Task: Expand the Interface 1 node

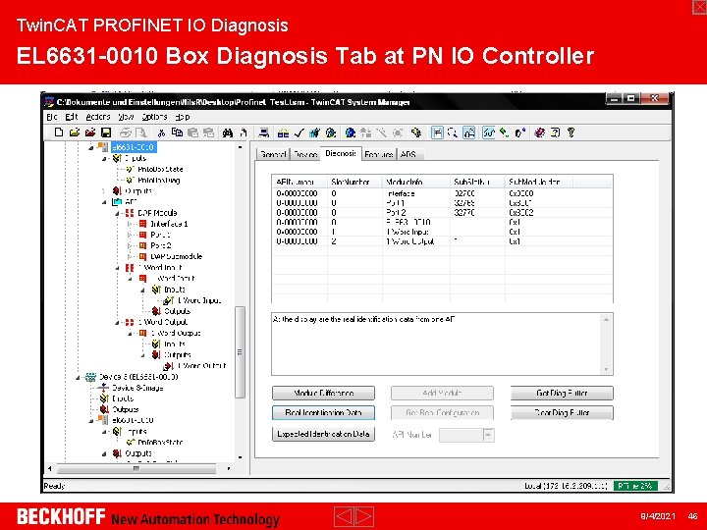Action: pyautogui.click(x=130, y=224)
